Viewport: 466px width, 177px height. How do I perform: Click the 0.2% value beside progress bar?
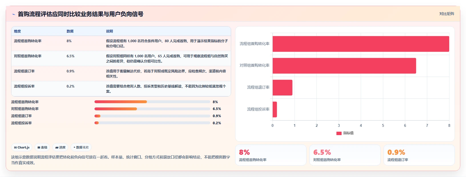pos(217,123)
